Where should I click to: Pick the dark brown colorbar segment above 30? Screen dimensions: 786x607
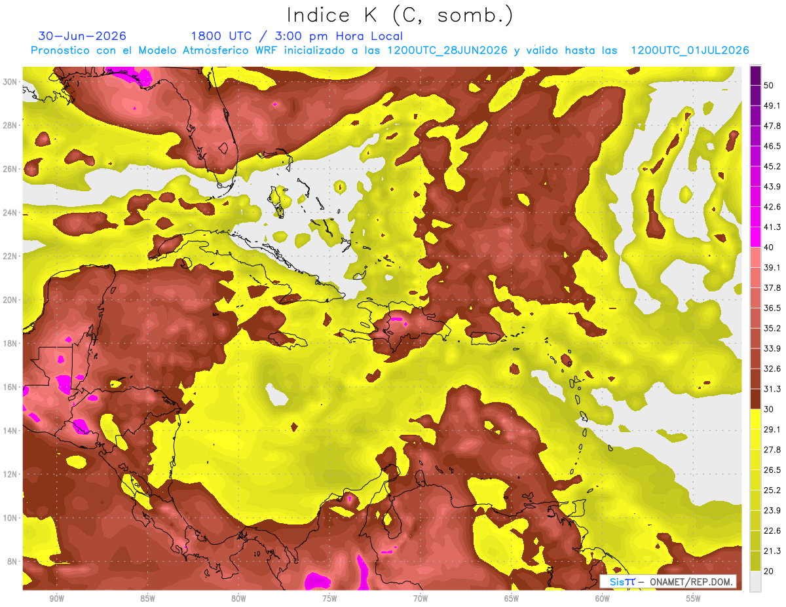(755, 399)
